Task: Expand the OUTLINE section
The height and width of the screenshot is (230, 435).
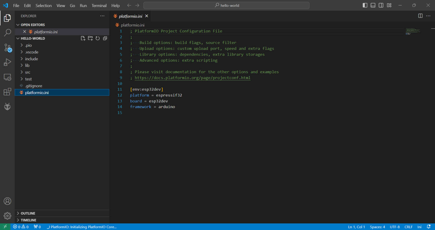Action: click(28, 213)
